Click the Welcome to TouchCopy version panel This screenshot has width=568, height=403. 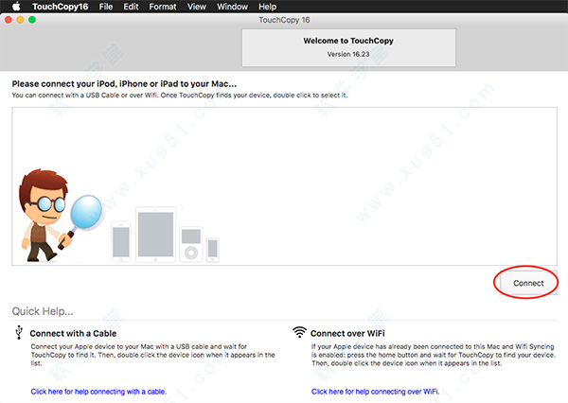[348, 47]
